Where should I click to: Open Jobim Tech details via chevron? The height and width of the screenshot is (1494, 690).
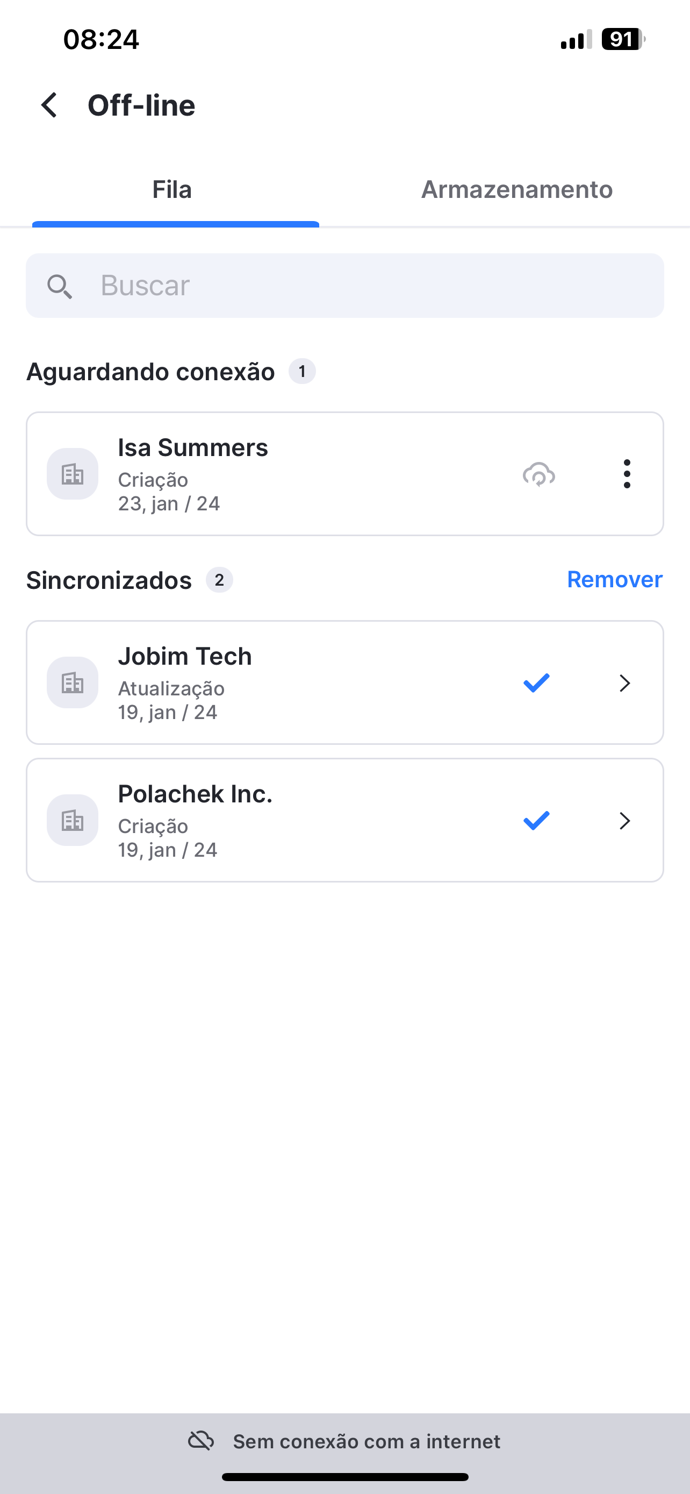[x=624, y=682]
